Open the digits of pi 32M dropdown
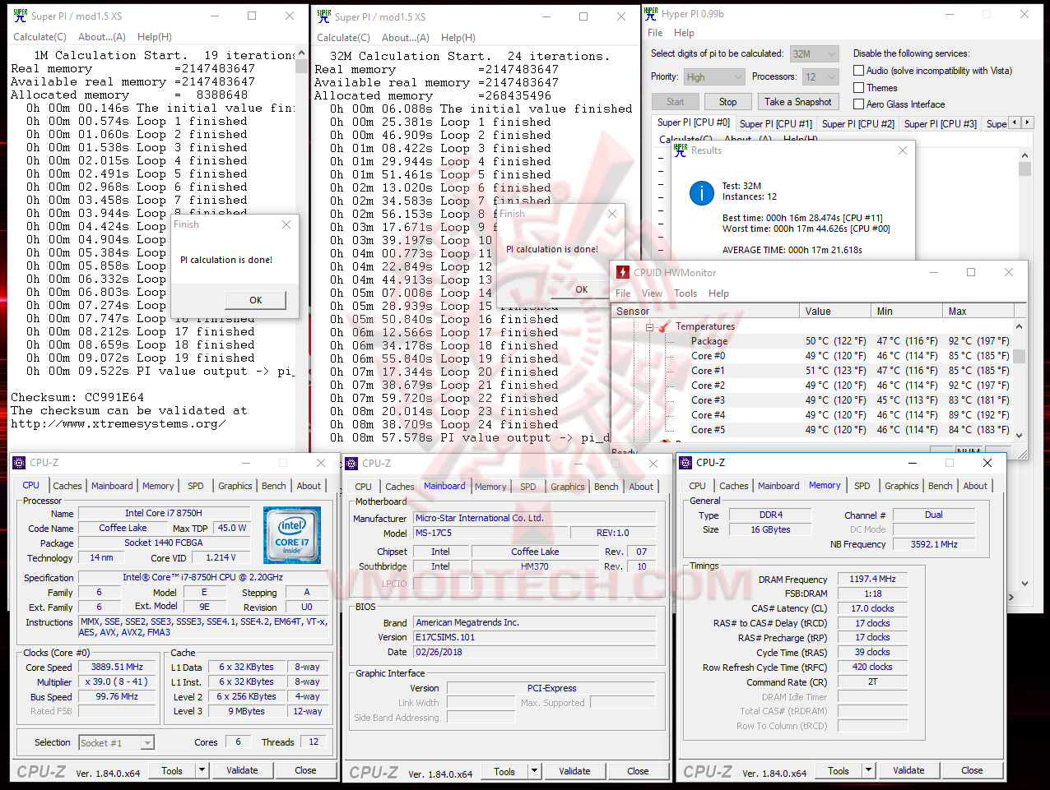This screenshot has height=790, width=1050. (815, 53)
